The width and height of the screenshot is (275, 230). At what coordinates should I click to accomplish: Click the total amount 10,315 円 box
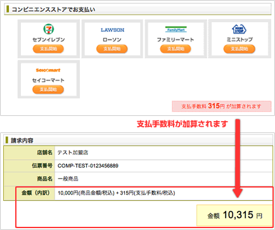[234, 215]
